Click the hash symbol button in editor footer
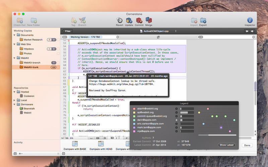 127,138
